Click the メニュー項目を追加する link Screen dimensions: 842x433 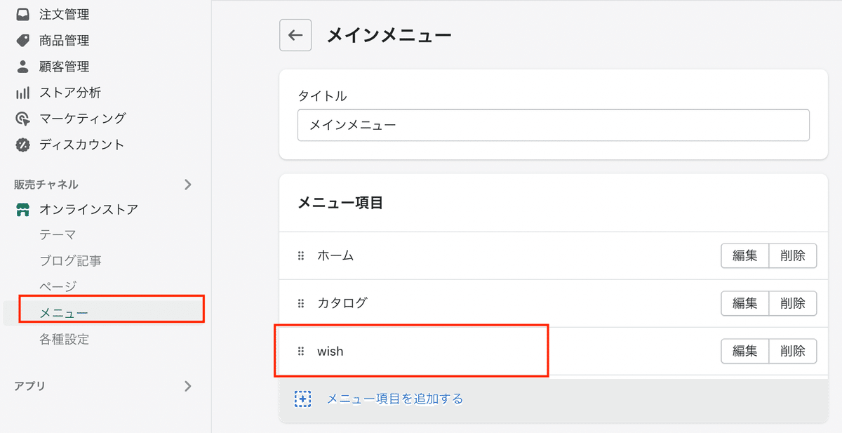tap(395, 399)
